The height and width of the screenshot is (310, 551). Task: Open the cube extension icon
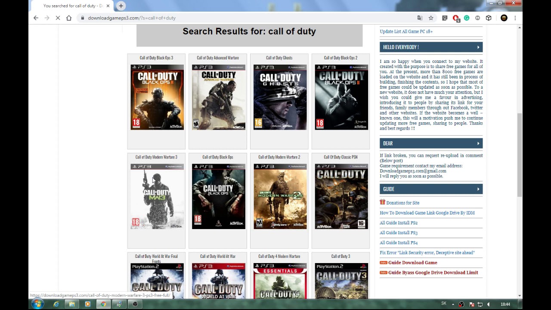[489, 18]
